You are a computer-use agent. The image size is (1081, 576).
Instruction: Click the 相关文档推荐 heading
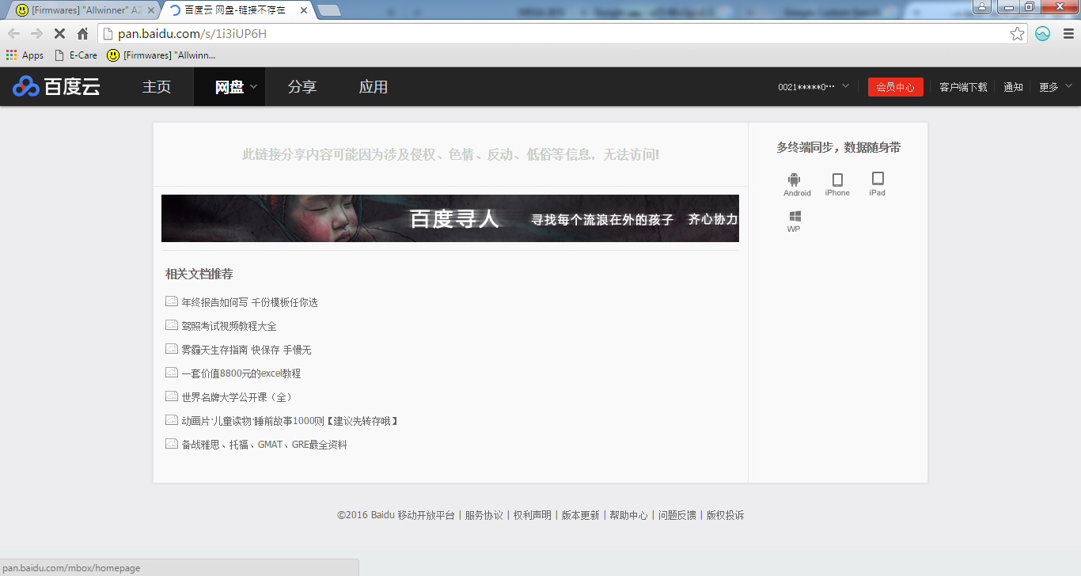coord(199,274)
